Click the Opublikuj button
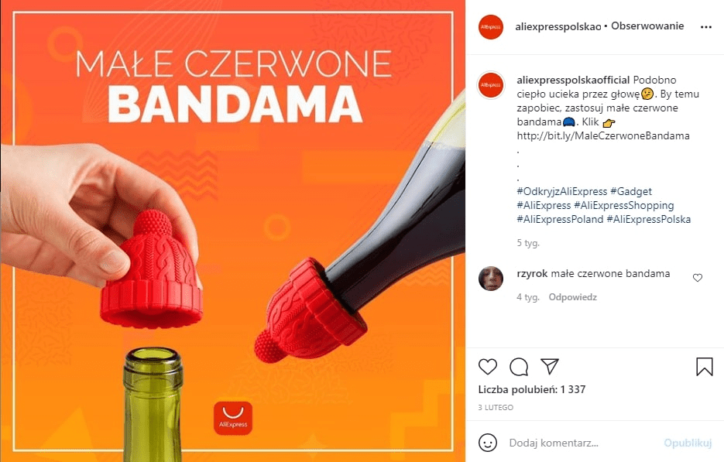 (x=688, y=443)
